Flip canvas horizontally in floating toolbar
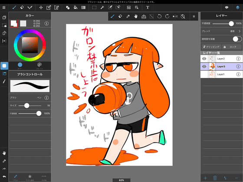Image resolution: width=243 pixels, height=182 pixels. pyautogui.click(x=175, y=16)
